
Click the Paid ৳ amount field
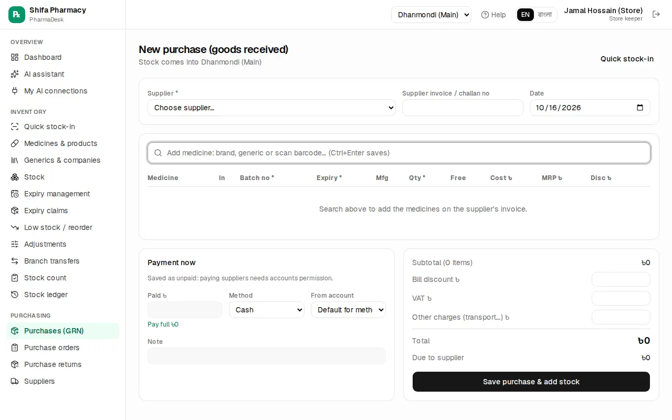click(185, 310)
